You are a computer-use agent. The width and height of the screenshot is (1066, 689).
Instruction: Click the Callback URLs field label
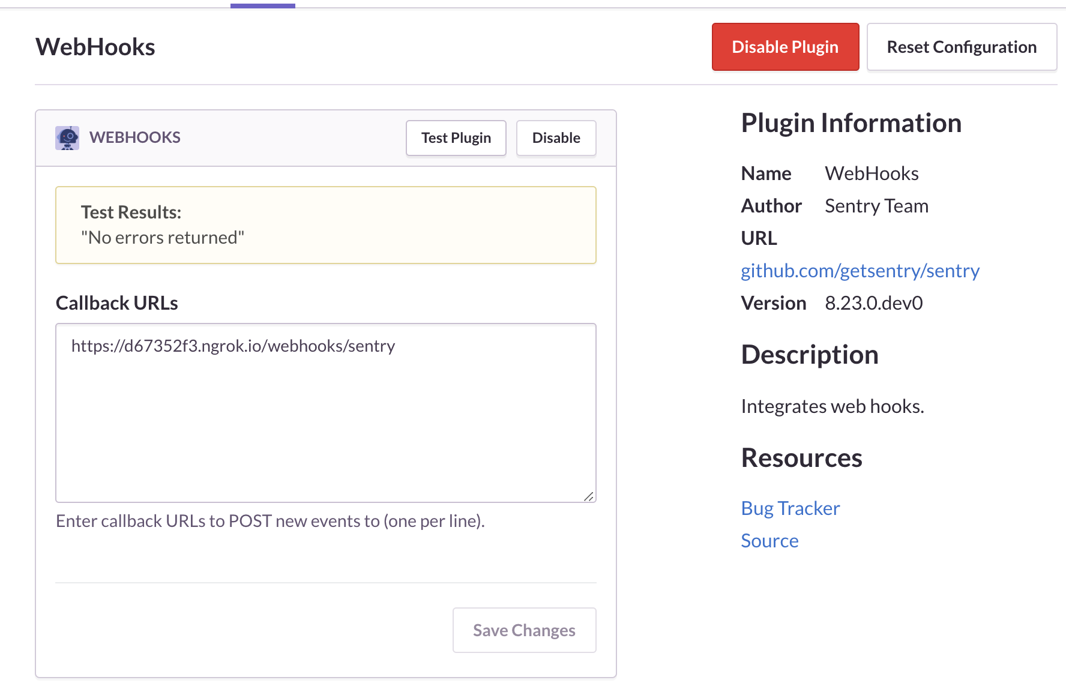(117, 303)
